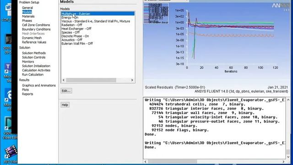Click the console horizontal scrollbar thumb

[173, 161]
